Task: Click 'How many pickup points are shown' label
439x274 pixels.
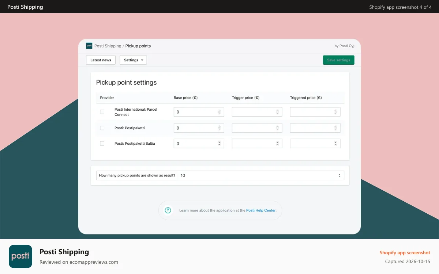Action: (137, 175)
